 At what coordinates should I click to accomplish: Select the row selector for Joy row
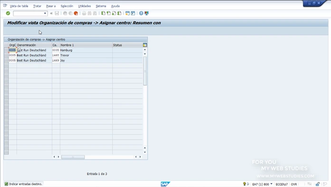(x=6, y=60)
